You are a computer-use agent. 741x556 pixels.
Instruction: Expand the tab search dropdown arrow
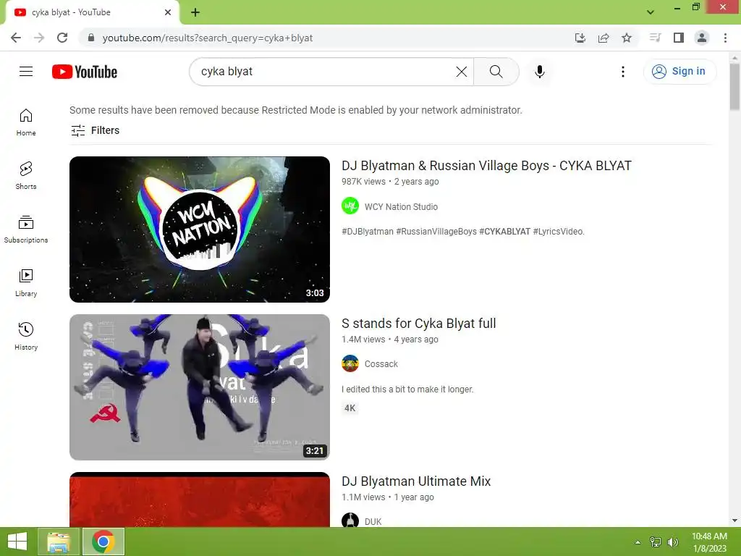point(651,12)
